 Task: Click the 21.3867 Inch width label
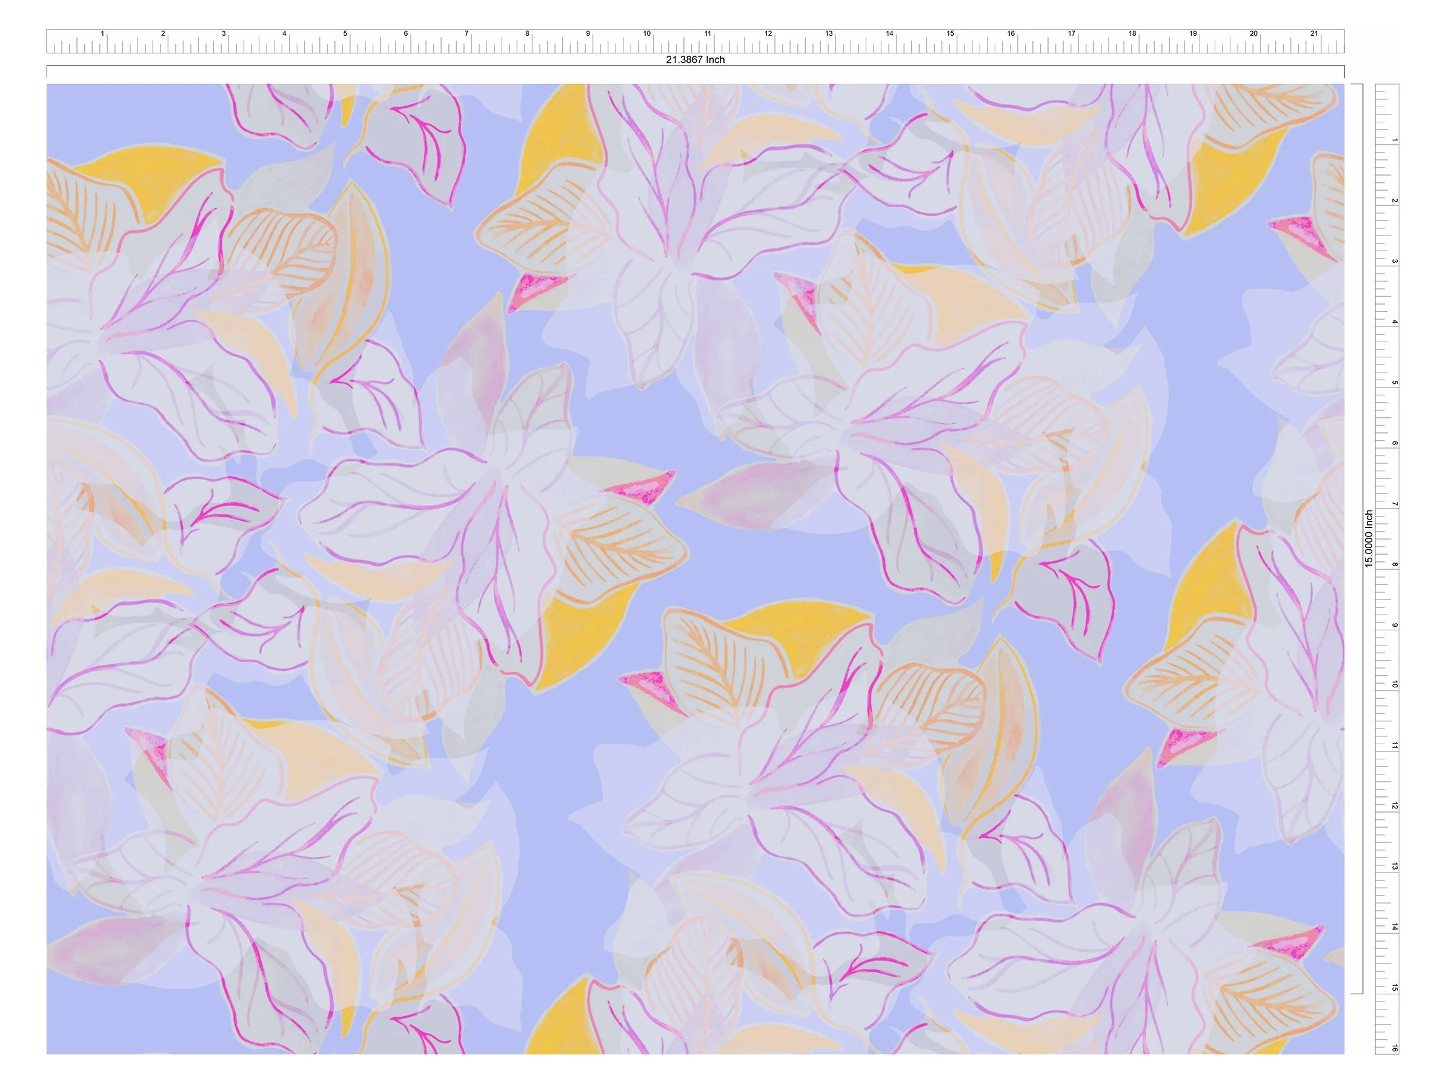pos(695,60)
